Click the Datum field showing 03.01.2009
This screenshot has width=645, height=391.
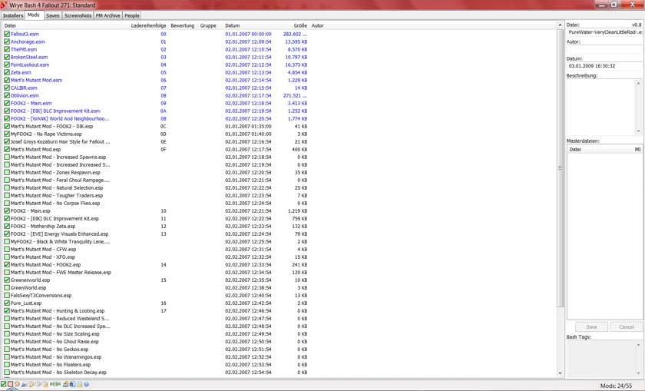604,66
